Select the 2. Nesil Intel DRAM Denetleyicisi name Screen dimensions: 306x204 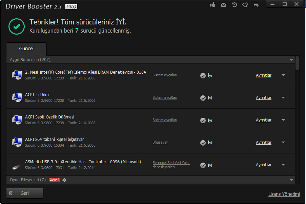tap(85, 72)
